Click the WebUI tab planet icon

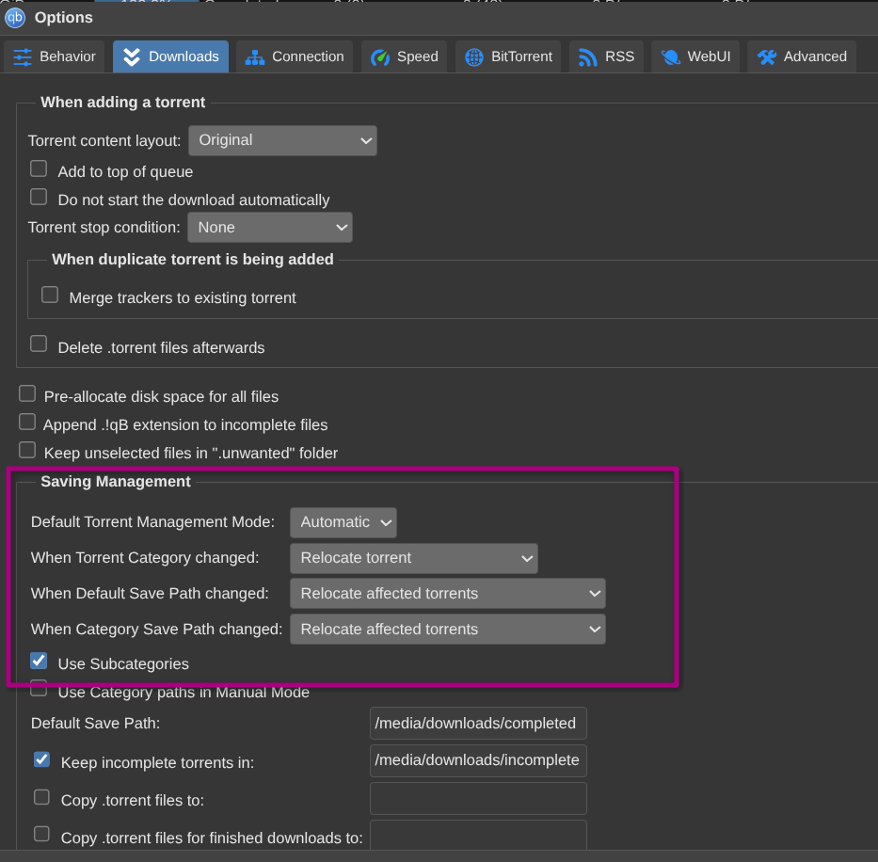(670, 56)
